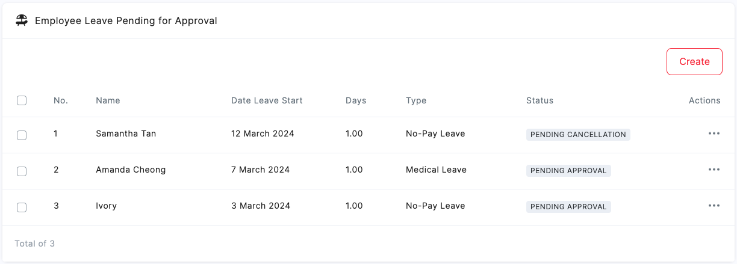Open the three-dot menu for Ivory
The image size is (737, 264).
click(x=714, y=206)
